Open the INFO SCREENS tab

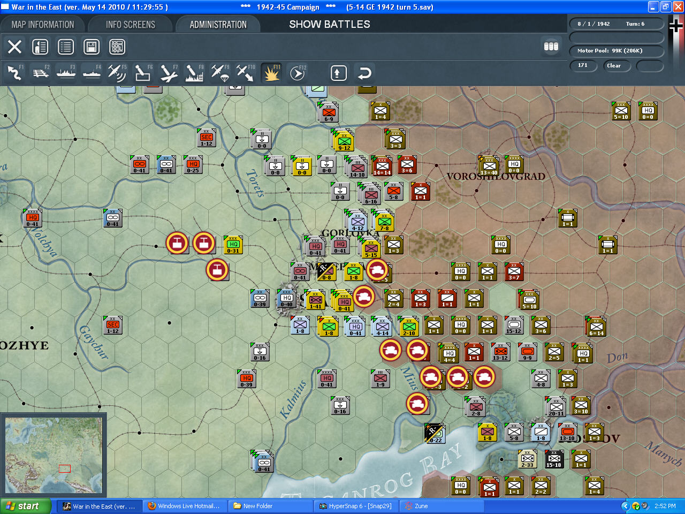click(x=131, y=25)
